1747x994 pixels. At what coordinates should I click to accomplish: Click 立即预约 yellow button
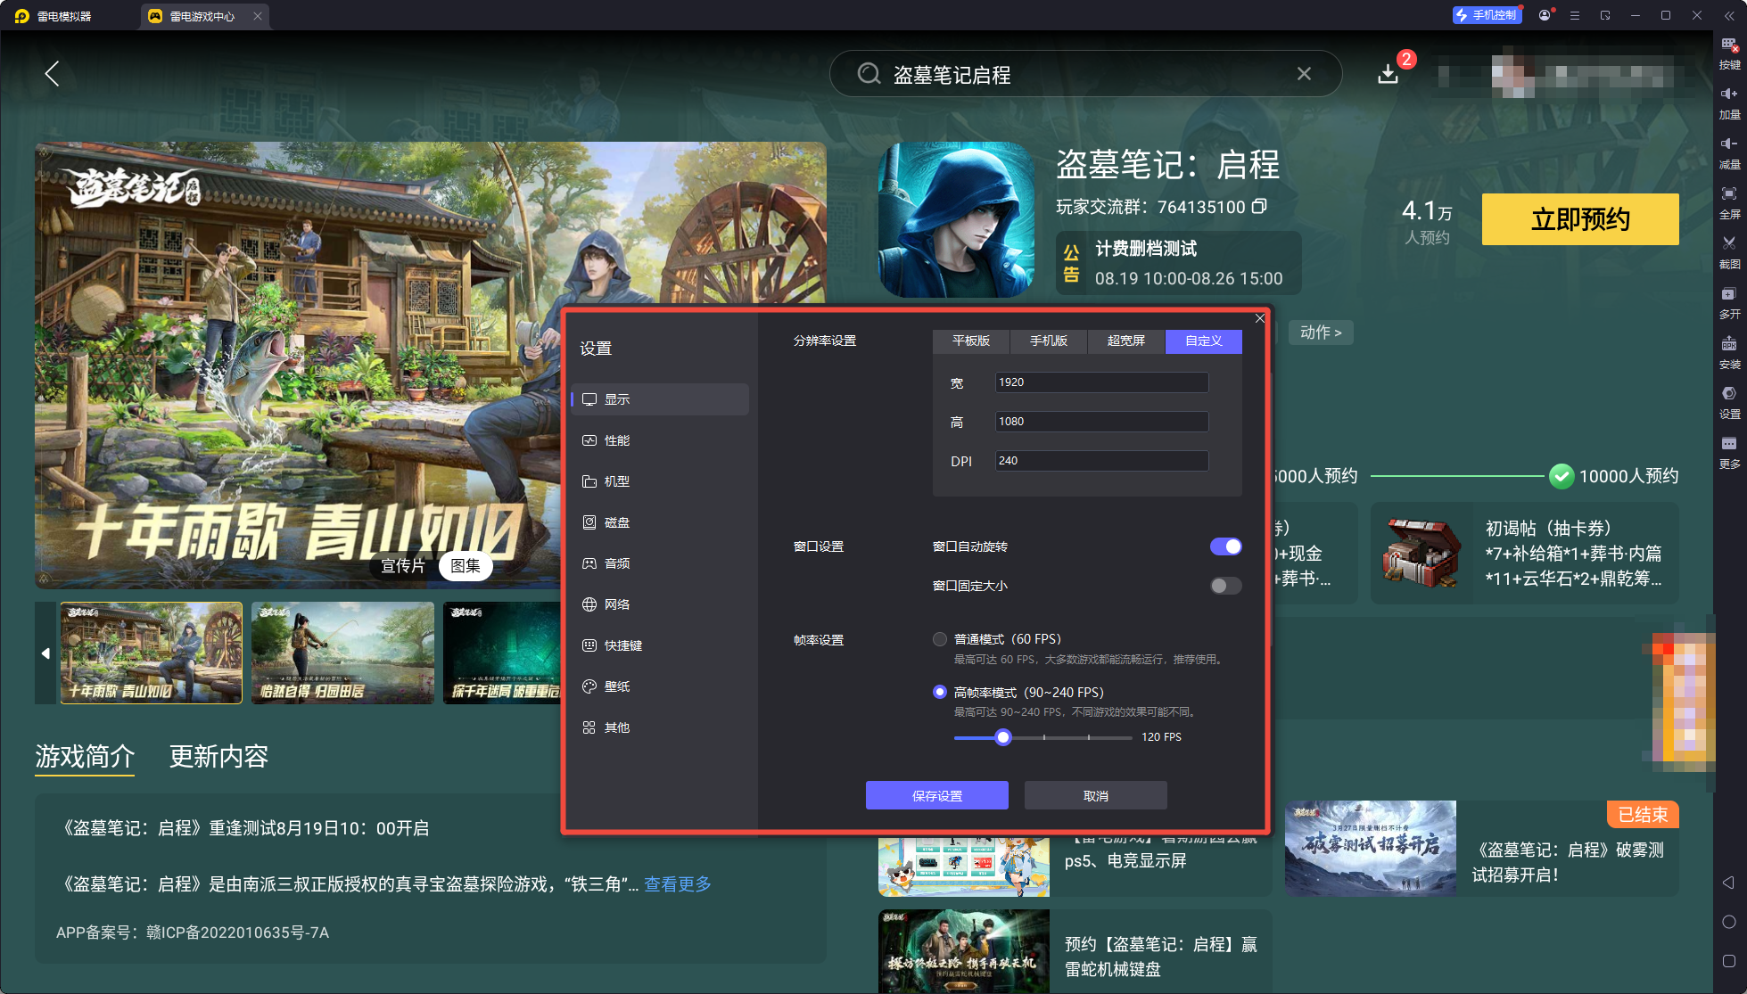point(1580,219)
